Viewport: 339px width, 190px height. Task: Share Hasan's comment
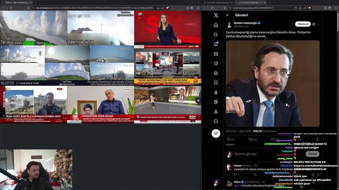tap(318, 174)
